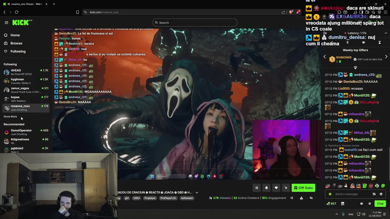Click the hourglass icon in chat header
This screenshot has height=219, width=390.
[x=380, y=43]
